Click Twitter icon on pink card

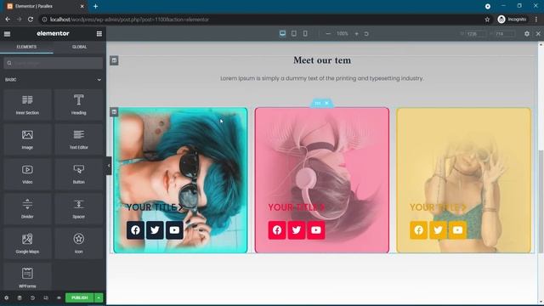pyautogui.click(x=297, y=230)
